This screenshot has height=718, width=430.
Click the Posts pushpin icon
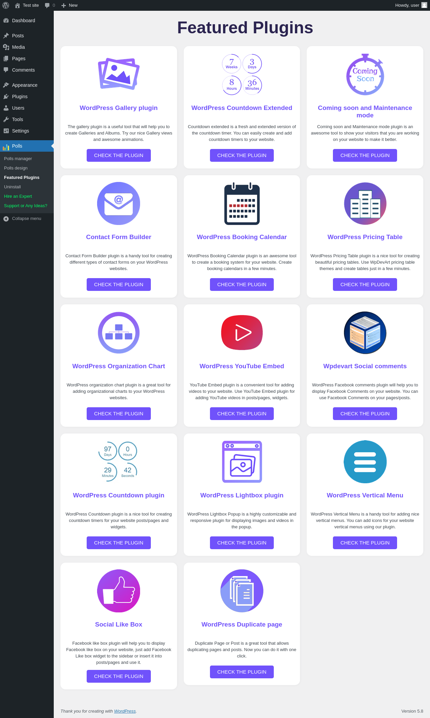pos(6,36)
